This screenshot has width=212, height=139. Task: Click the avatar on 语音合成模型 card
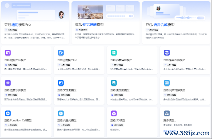(x=158, y=8)
